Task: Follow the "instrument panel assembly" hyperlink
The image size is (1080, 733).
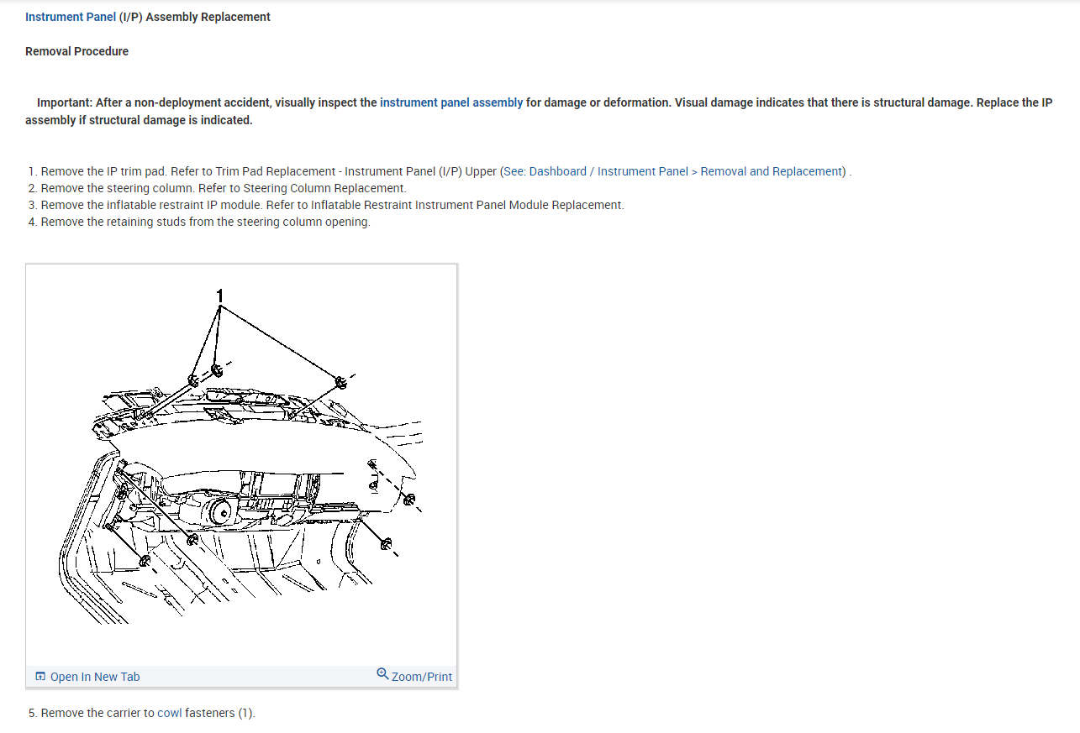Action: 451,102
